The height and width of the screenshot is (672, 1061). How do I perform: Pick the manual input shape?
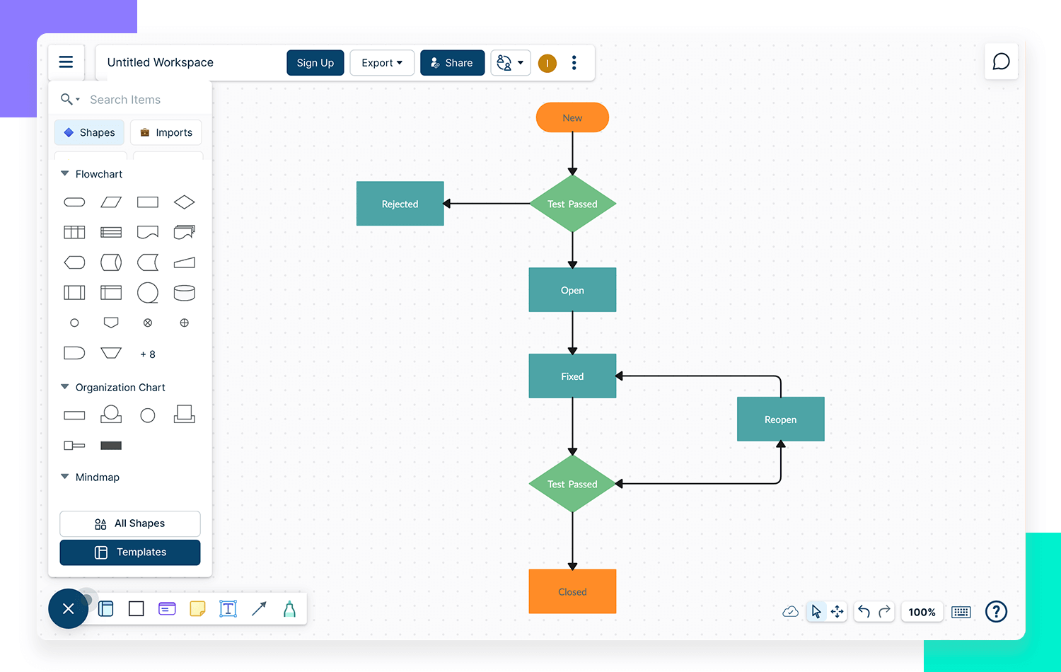click(185, 262)
